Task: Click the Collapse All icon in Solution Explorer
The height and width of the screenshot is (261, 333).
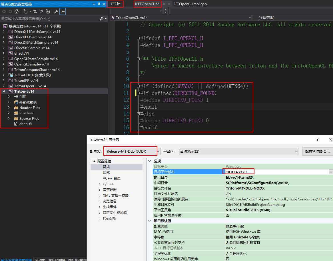Action: coord(42,11)
